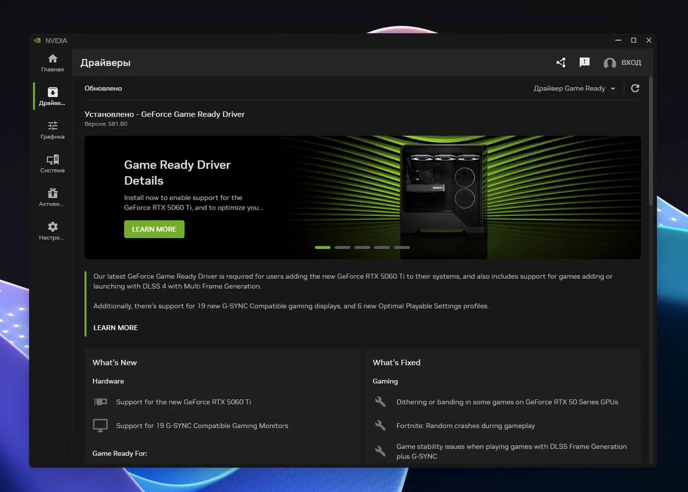Click the ВХОД login text

coord(631,63)
